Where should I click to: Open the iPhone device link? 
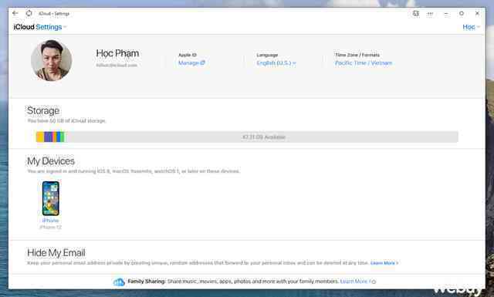click(x=50, y=221)
